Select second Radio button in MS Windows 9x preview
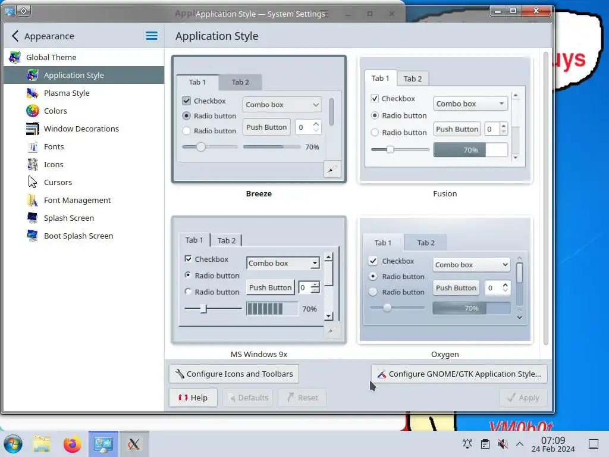This screenshot has height=457, width=609. coord(189,292)
